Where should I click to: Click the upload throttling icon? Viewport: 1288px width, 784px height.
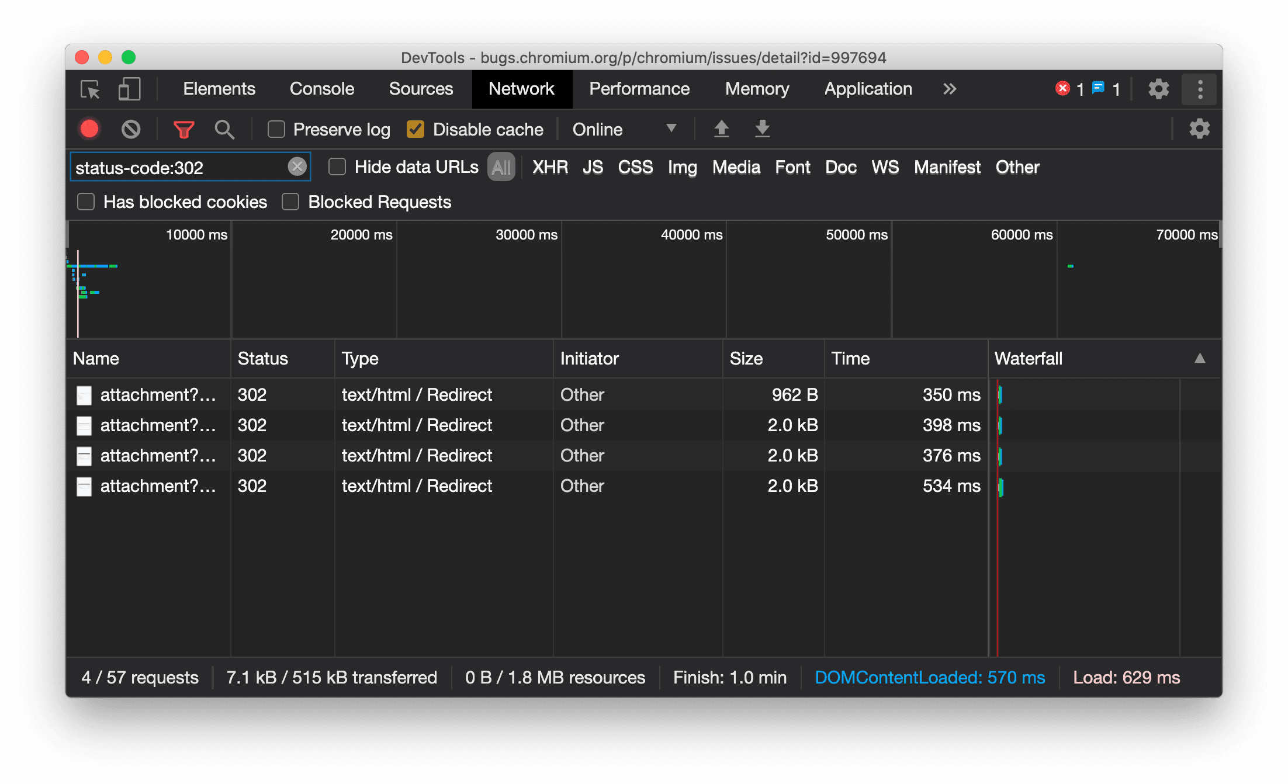721,129
